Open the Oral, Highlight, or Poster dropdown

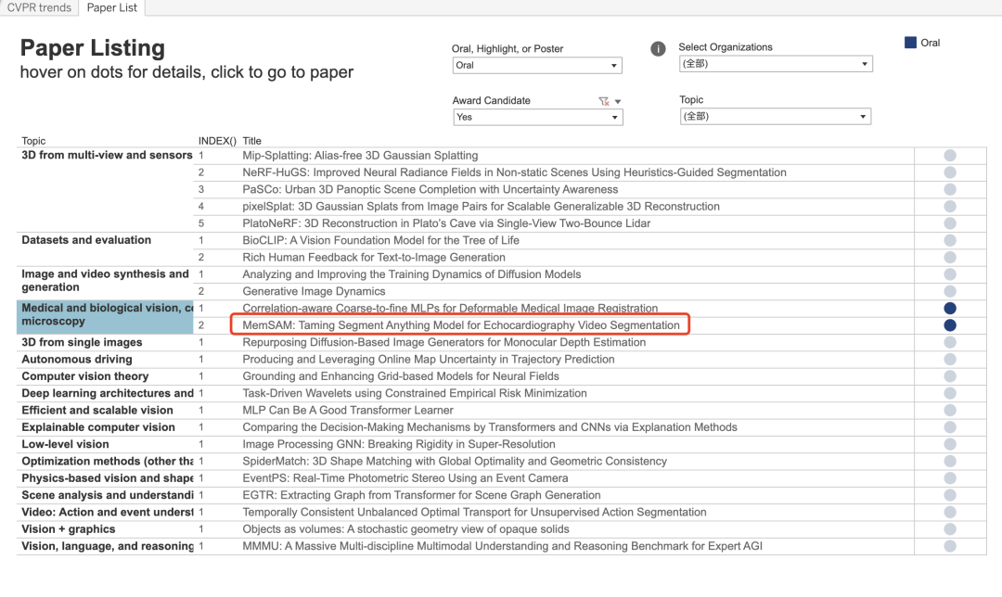(x=536, y=66)
